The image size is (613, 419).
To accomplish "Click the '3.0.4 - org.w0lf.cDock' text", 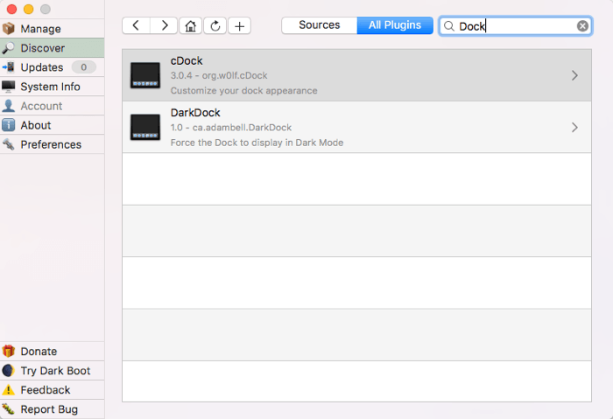I will pos(219,75).
